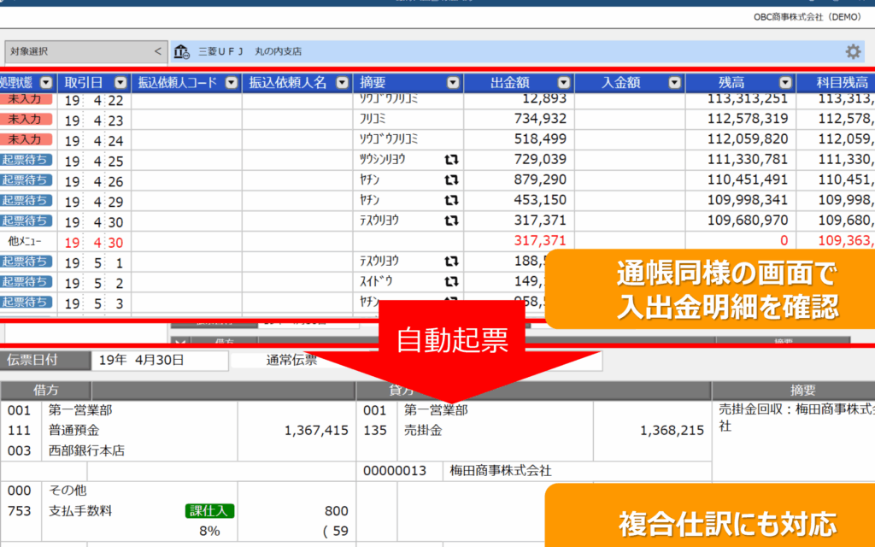
Task: Click the repeat icon on the 4/29 ﾔﾁﾝ row
Action: [451, 200]
